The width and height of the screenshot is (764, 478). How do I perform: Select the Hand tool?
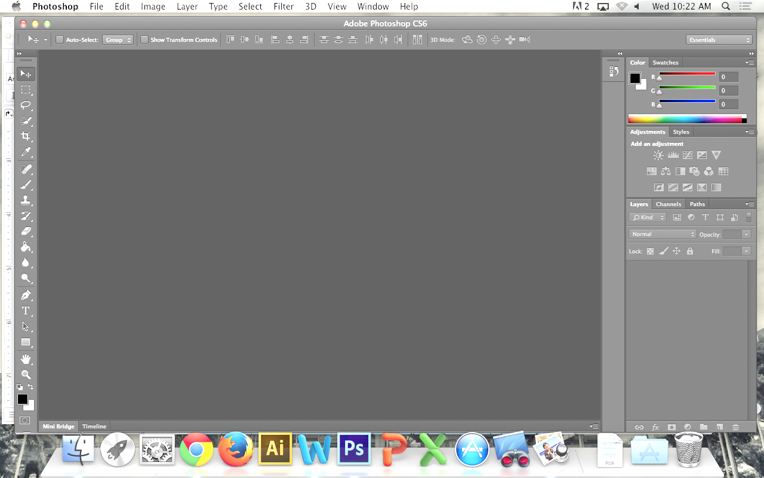click(x=26, y=359)
